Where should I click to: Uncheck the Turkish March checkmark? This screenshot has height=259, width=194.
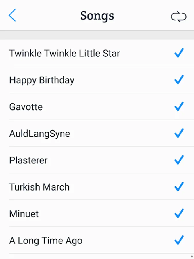click(x=179, y=187)
